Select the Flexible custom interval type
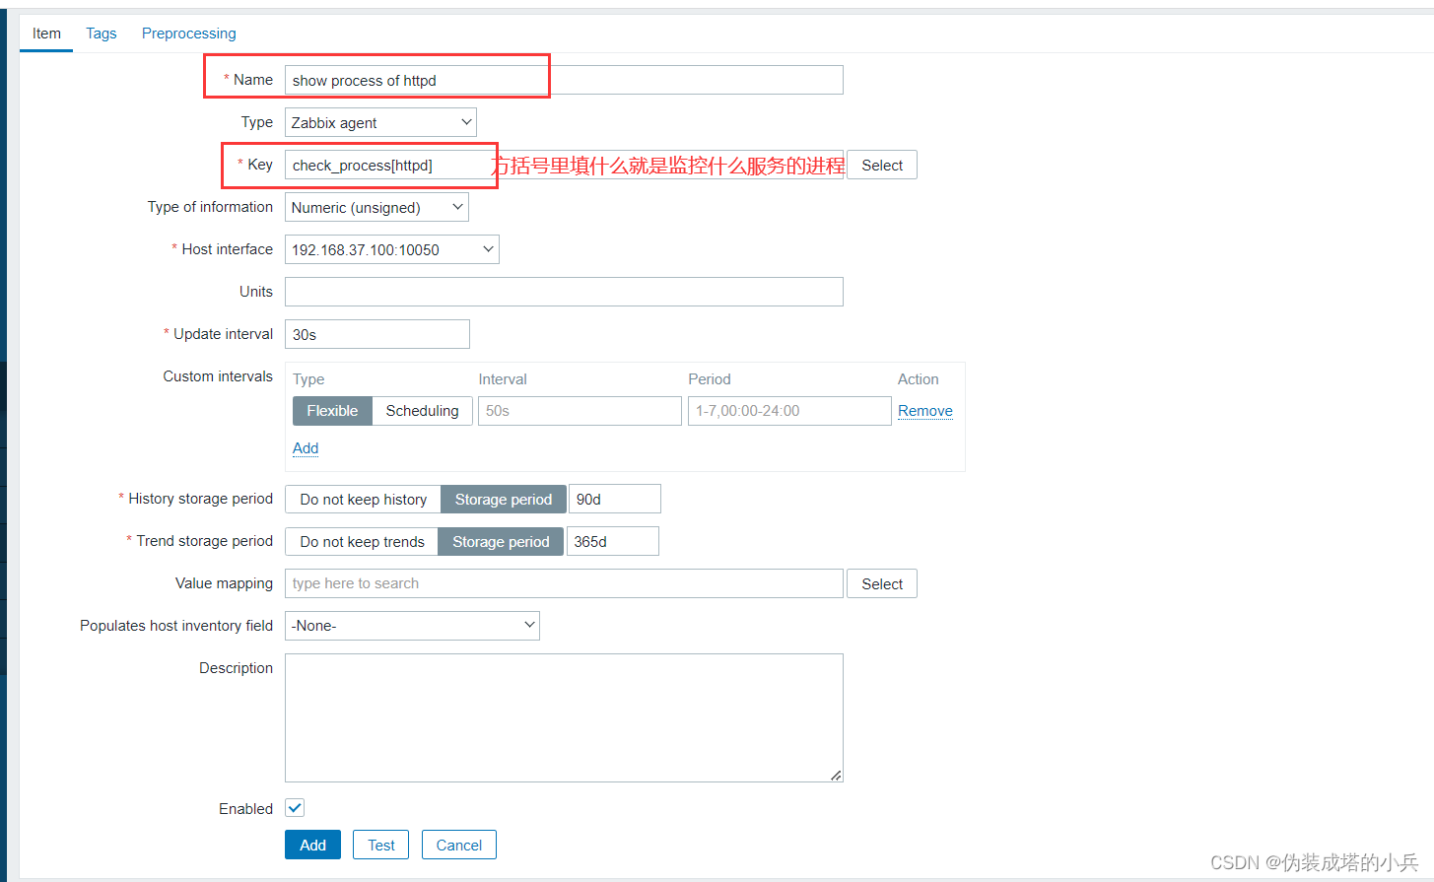1434x882 pixels. (x=332, y=411)
